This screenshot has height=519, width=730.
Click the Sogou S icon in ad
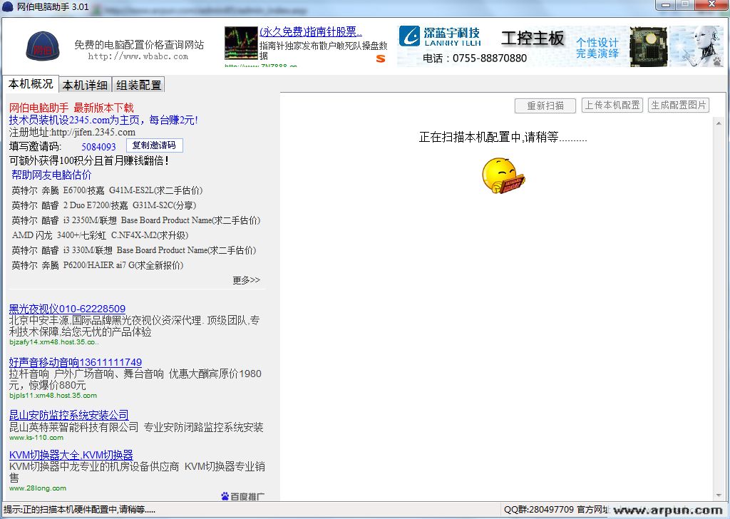pyautogui.click(x=381, y=58)
